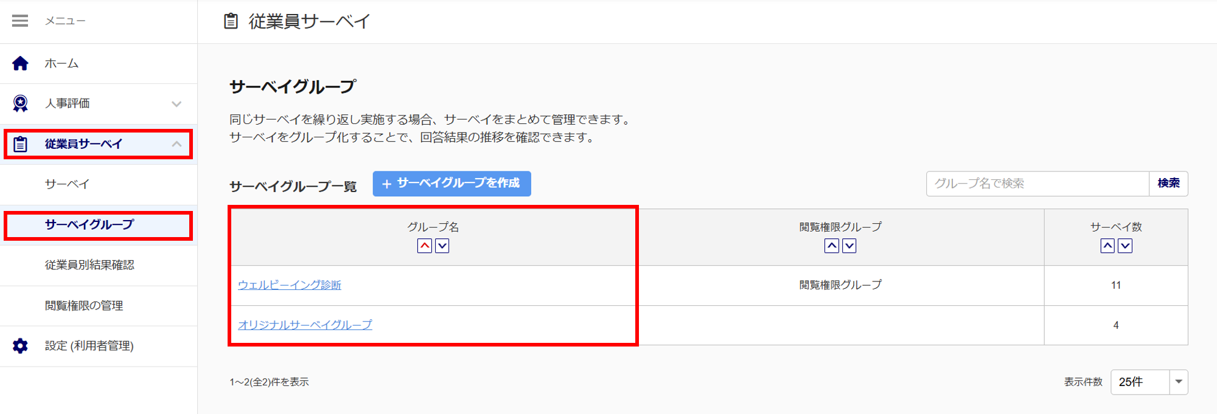
Task: Open the ウェルビーイング診断 group link
Action: [x=290, y=285]
